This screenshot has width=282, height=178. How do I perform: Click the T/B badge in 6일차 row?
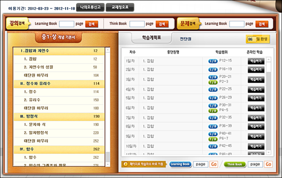click(213, 110)
